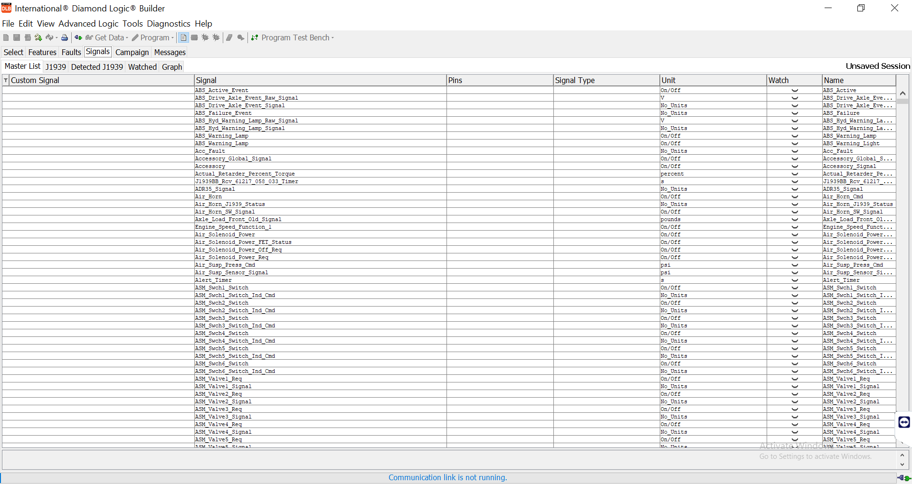Click the Program pencil icon

(x=135, y=37)
